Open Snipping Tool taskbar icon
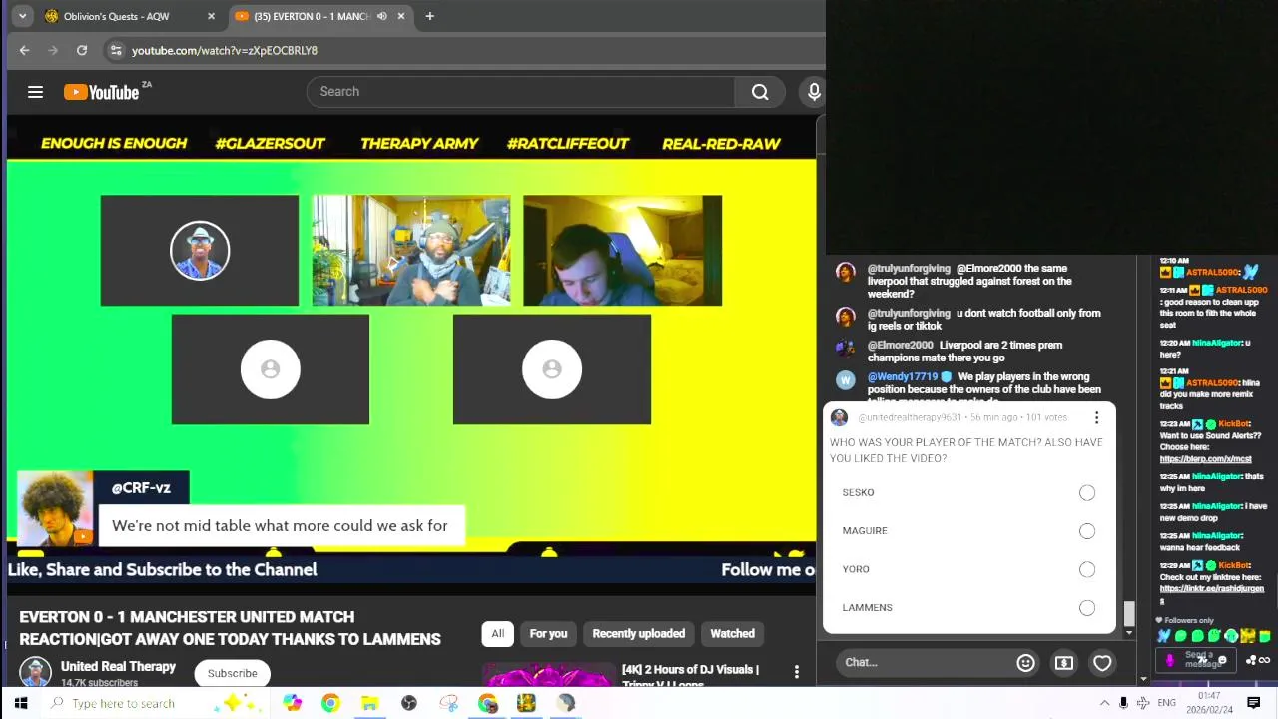The height and width of the screenshot is (719, 1278). point(448,703)
